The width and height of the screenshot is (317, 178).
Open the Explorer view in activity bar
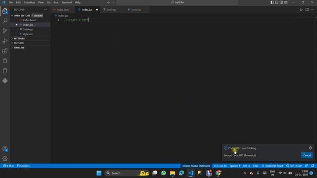tap(5, 11)
